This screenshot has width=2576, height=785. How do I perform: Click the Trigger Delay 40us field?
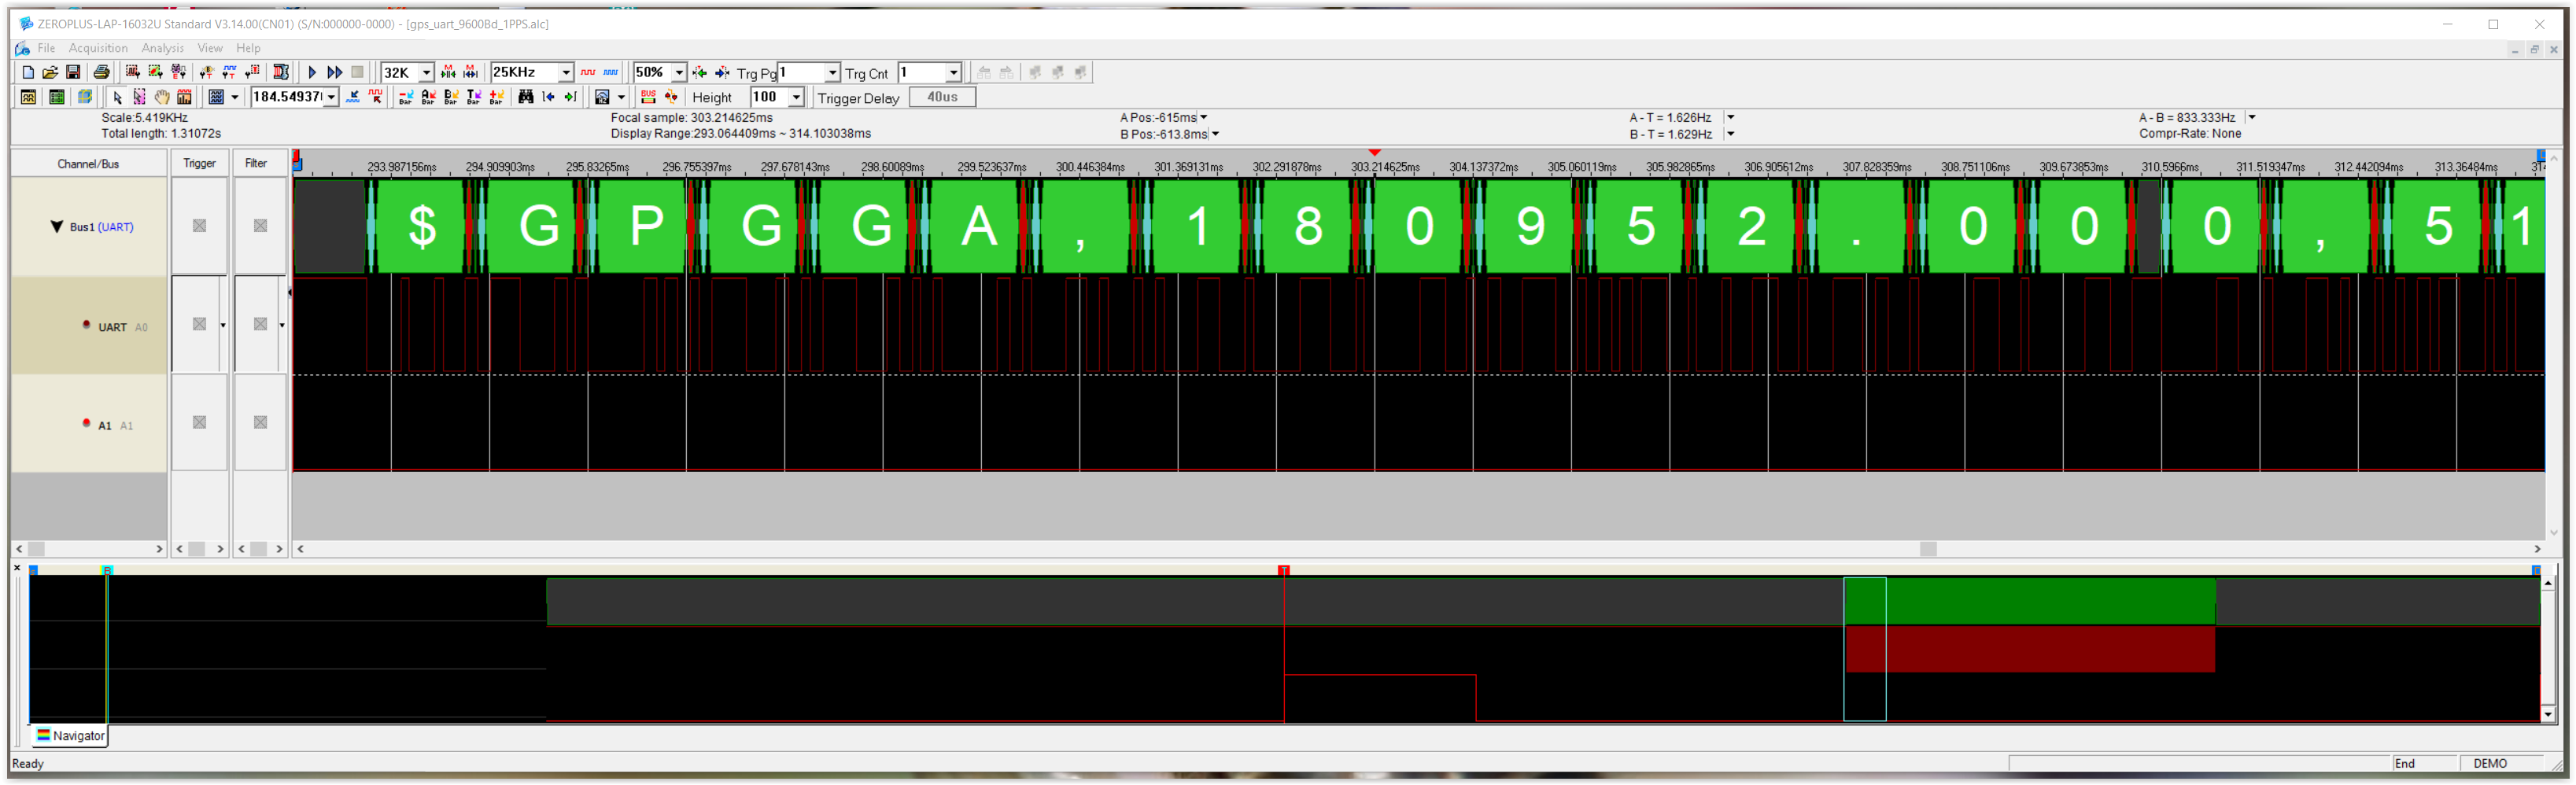[942, 97]
